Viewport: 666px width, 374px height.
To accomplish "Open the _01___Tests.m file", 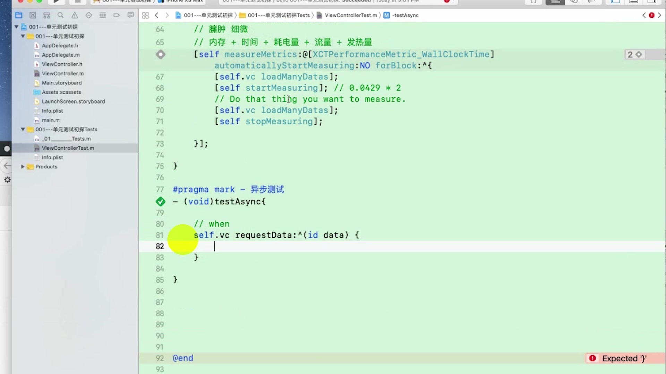I will 66,139.
